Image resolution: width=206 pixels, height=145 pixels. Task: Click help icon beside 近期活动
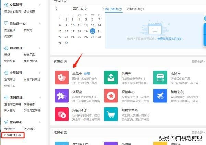coord(142,9)
